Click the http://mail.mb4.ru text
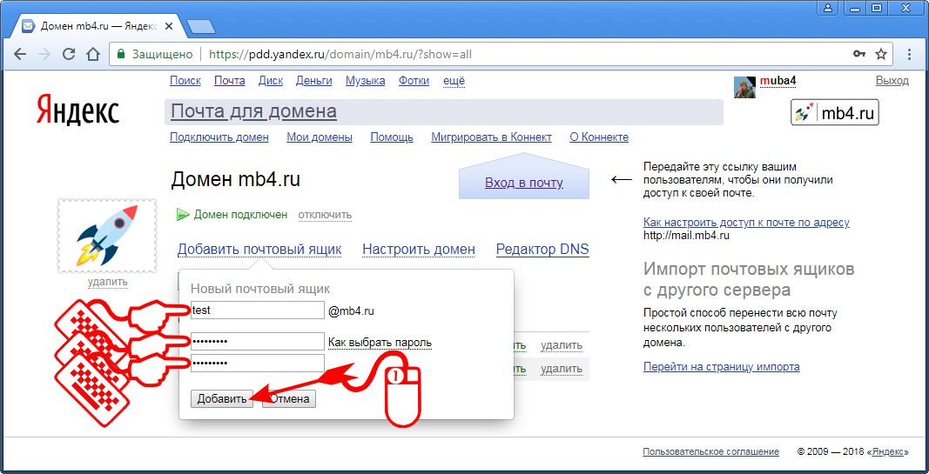Viewport: 929px width, 474px height. 686,235
